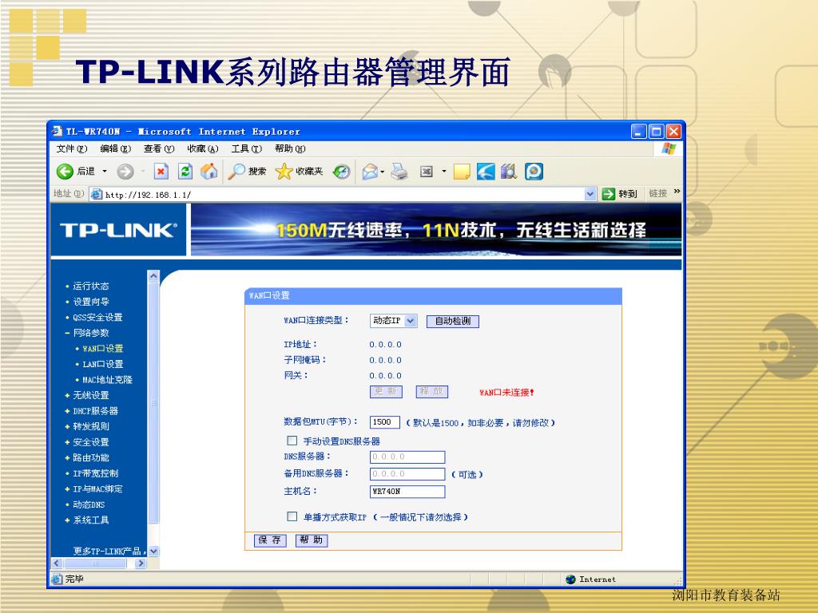
Task: Go to the Home page icon
Action: (x=209, y=171)
